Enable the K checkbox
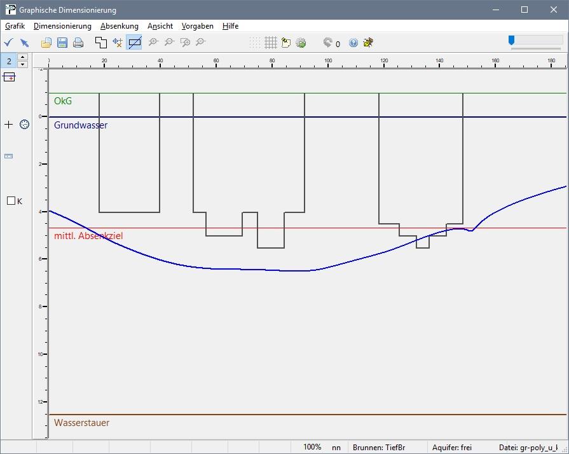 [x=11, y=201]
